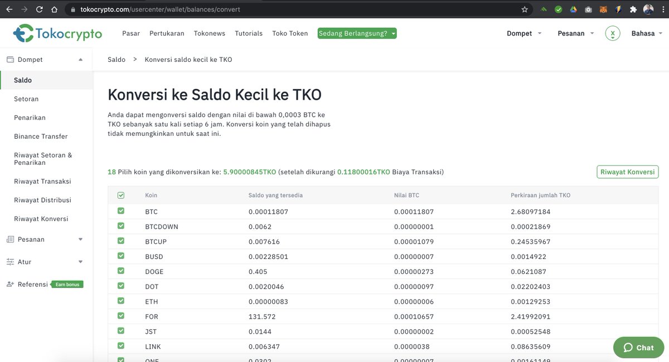Open the Pertukaran menu item
Image resolution: width=669 pixels, height=362 pixels.
167,33
